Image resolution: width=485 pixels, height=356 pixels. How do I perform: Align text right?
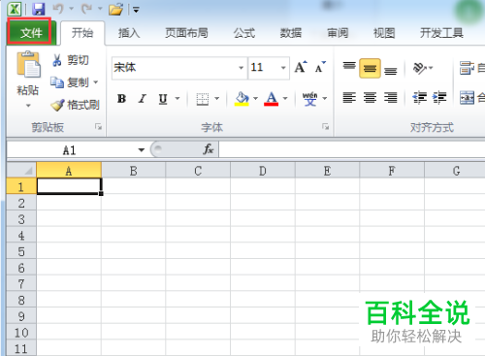(390, 98)
